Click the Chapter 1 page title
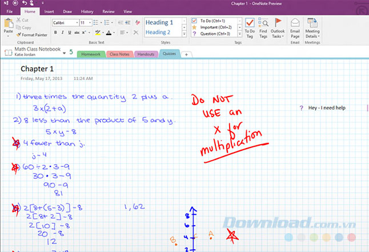 point(37,69)
